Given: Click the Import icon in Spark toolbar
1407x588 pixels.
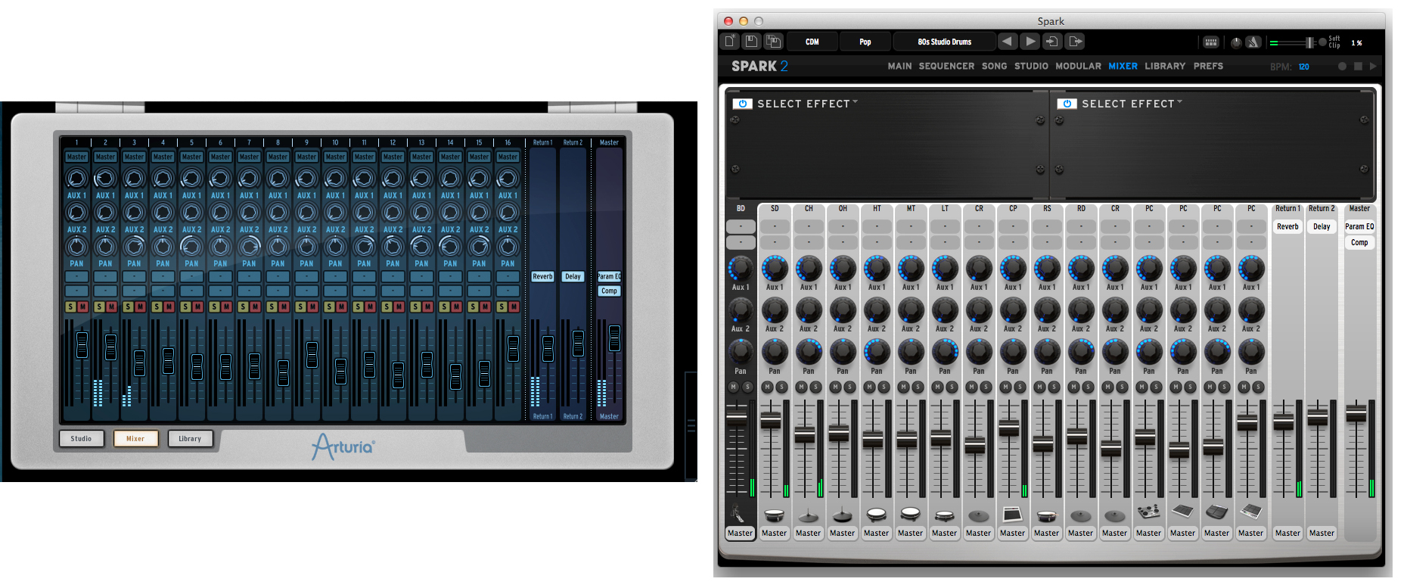Looking at the screenshot, I should 1052,42.
